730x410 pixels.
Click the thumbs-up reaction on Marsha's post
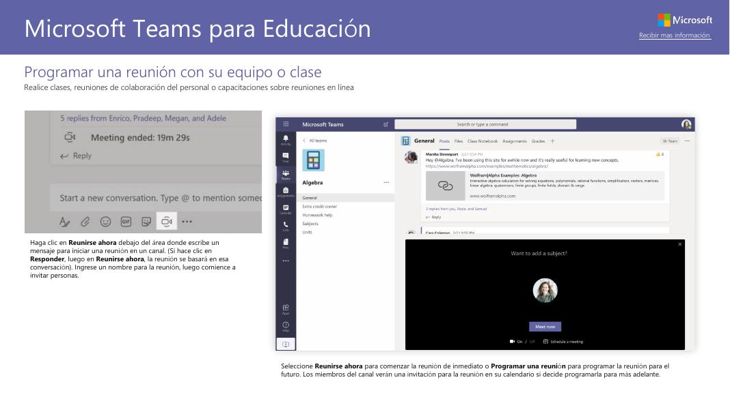tap(660, 154)
